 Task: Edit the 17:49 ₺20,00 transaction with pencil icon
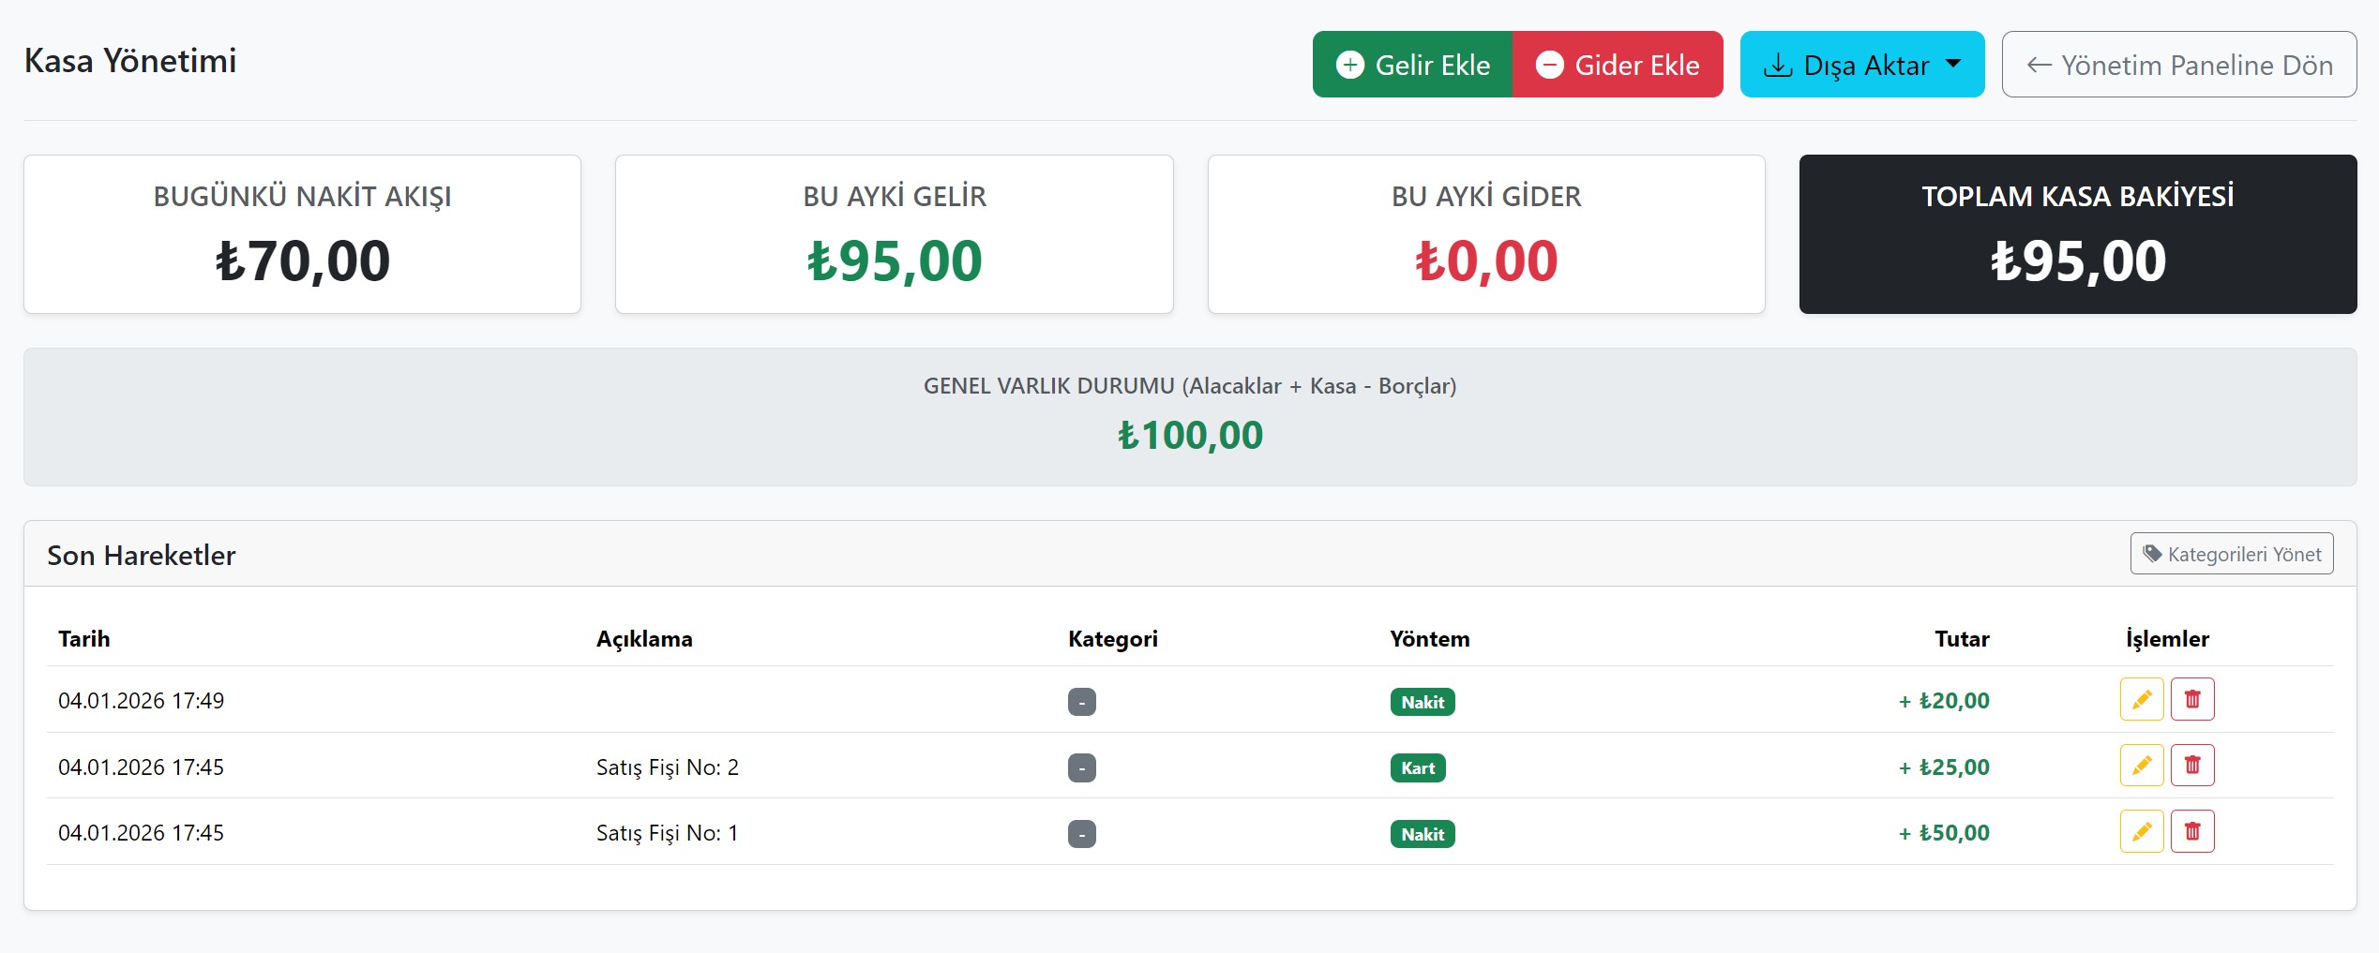pos(2141,699)
